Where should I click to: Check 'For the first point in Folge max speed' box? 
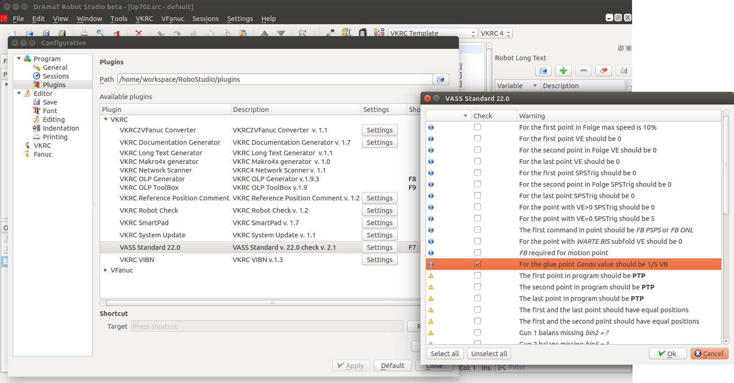(x=478, y=127)
